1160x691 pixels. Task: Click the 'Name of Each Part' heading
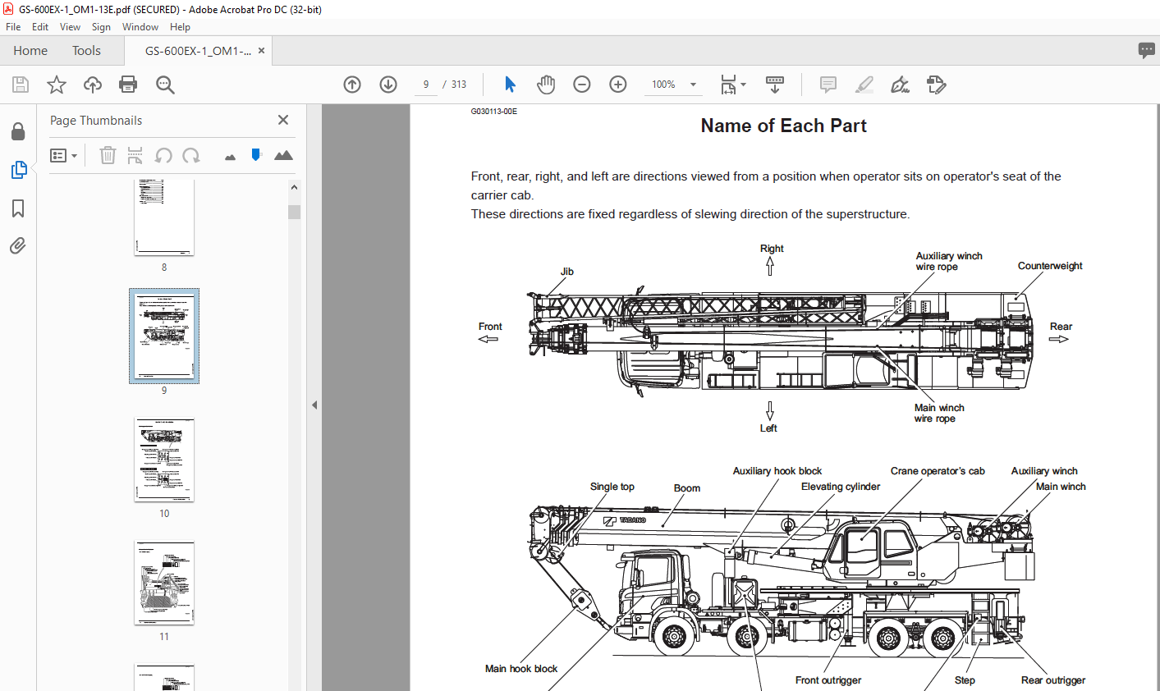tap(783, 126)
